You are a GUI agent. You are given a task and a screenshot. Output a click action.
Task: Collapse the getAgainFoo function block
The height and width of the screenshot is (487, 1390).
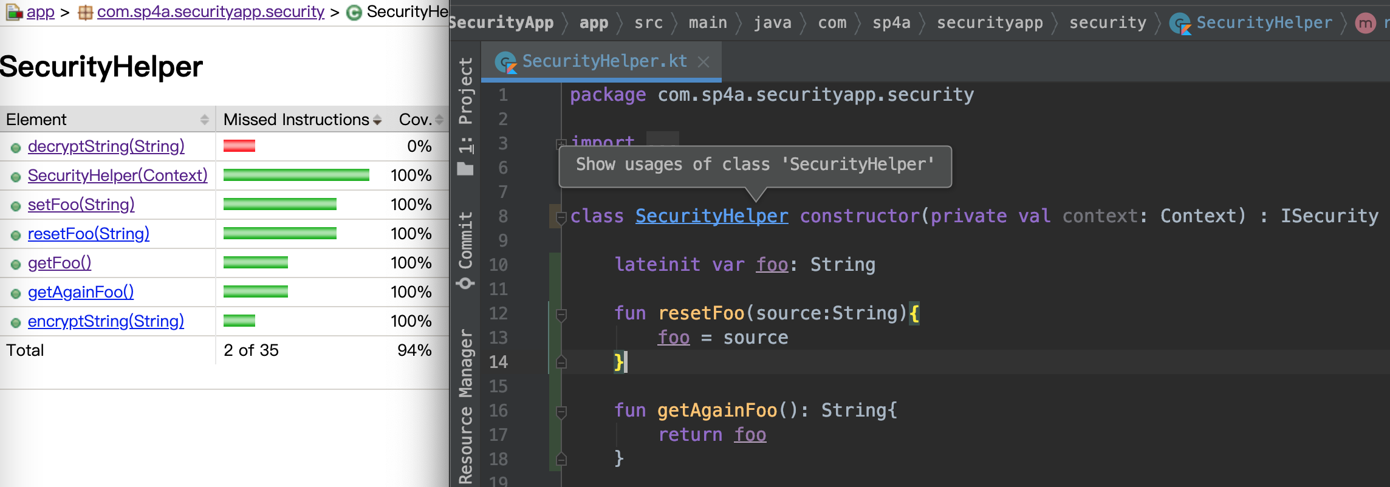click(x=561, y=412)
